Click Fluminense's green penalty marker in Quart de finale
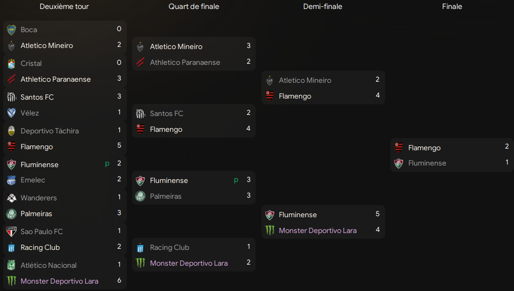Viewport: 514px width, 291px height. pyautogui.click(x=236, y=180)
